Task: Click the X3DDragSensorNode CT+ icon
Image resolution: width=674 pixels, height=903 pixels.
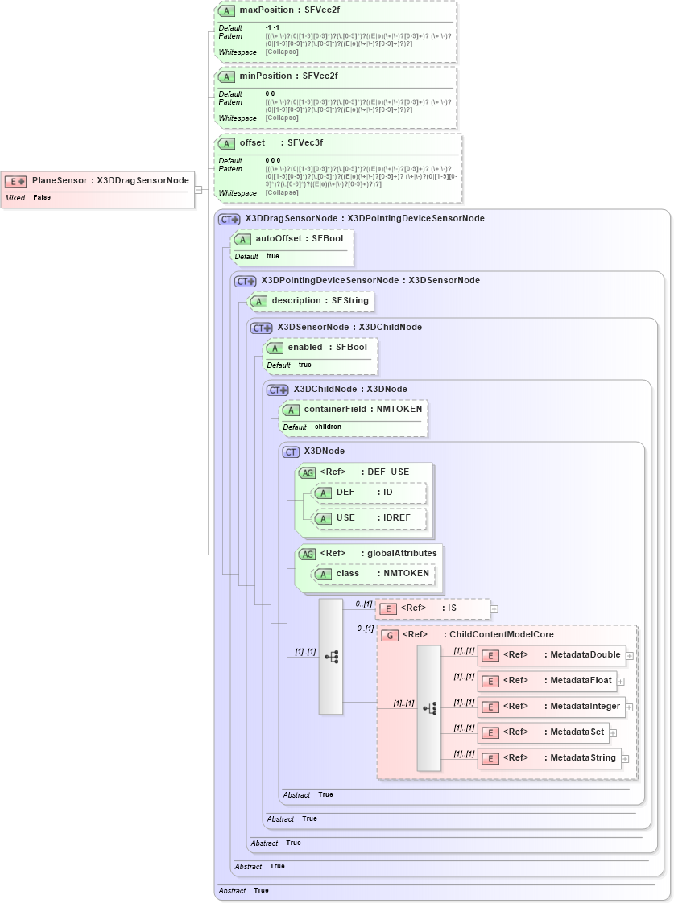Action: pyautogui.click(x=229, y=220)
